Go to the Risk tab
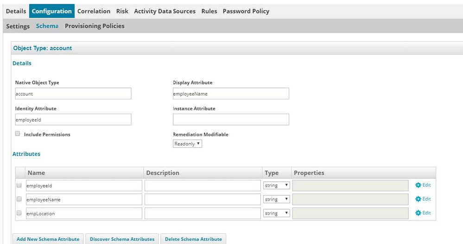Screen dimensions: 463x244 coord(122,11)
